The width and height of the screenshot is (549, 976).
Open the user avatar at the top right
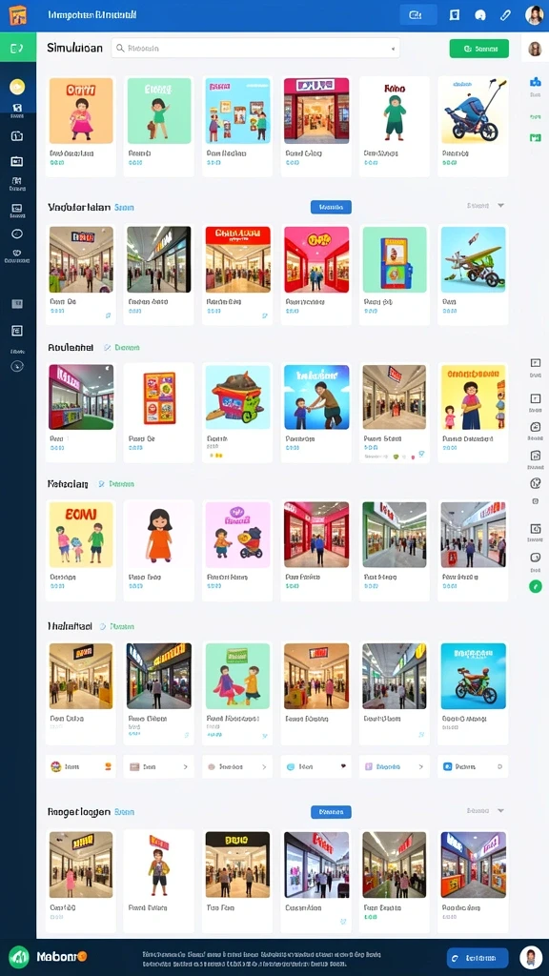534,15
